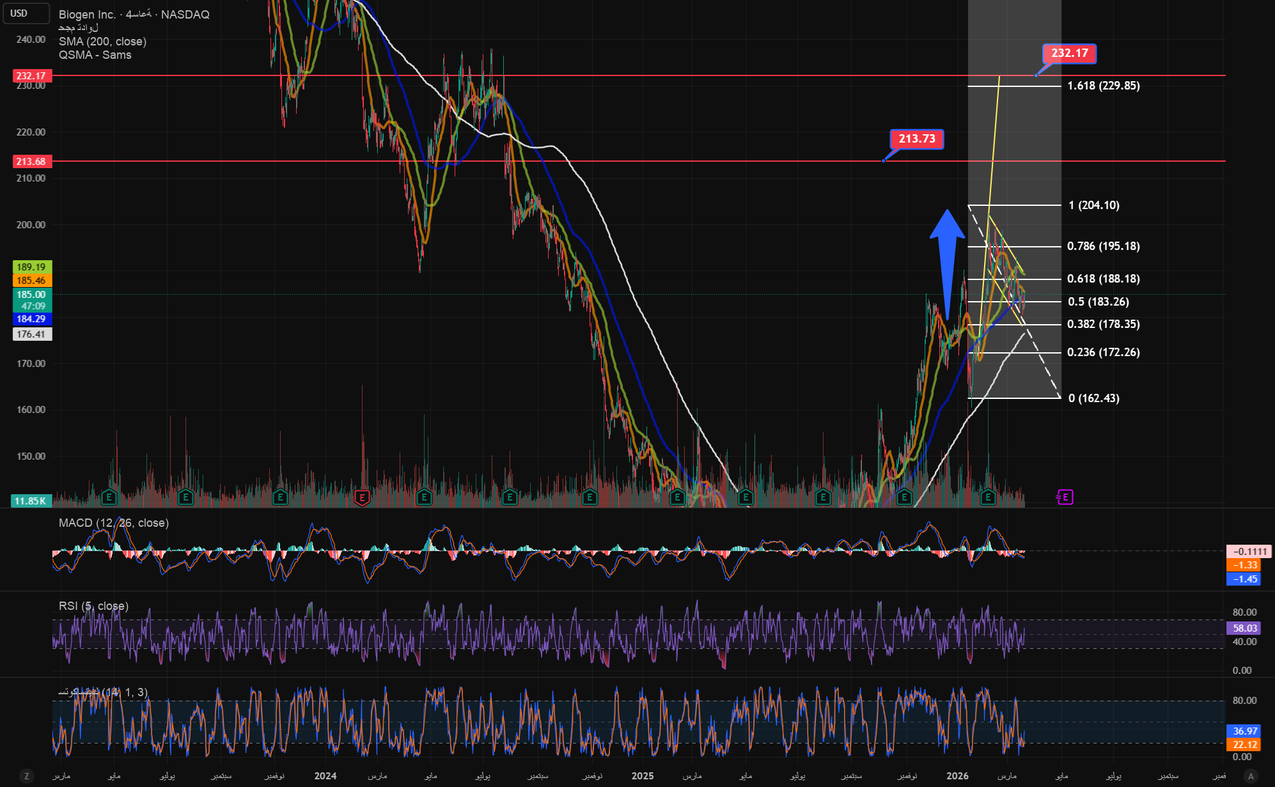Viewport: 1275px width, 787px height.
Task: Click the 2026 label on the time axis
Action: point(957,775)
